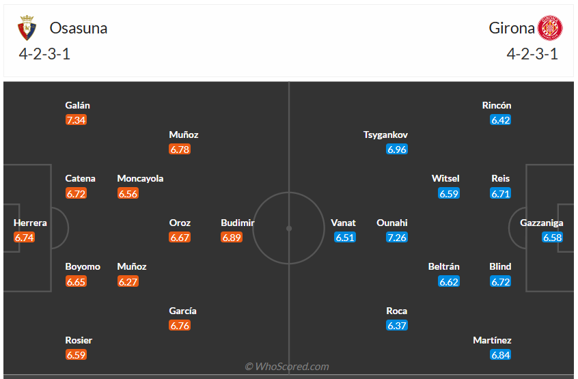
Task: Select Ounahi's 7.26 rating badge
Action: [x=397, y=238]
